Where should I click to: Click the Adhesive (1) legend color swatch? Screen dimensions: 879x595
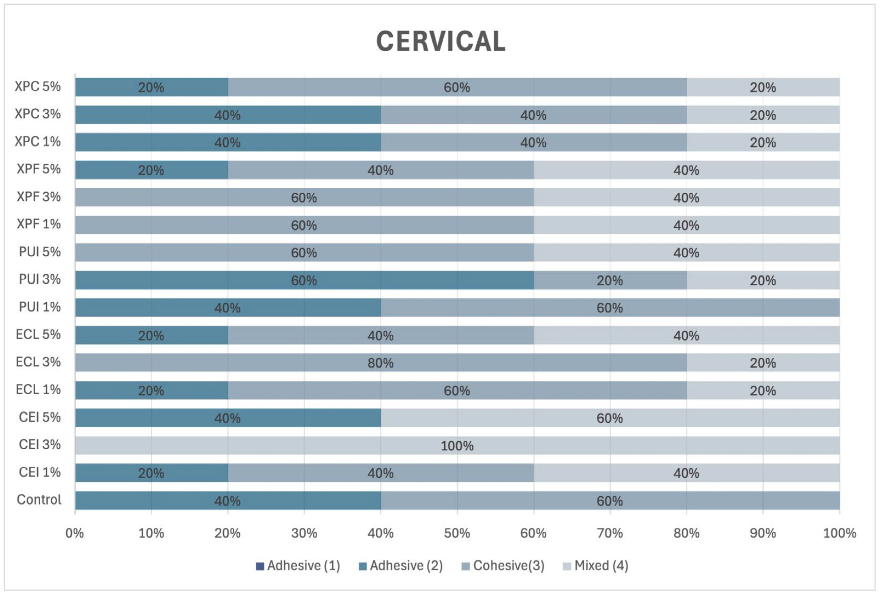coord(260,566)
